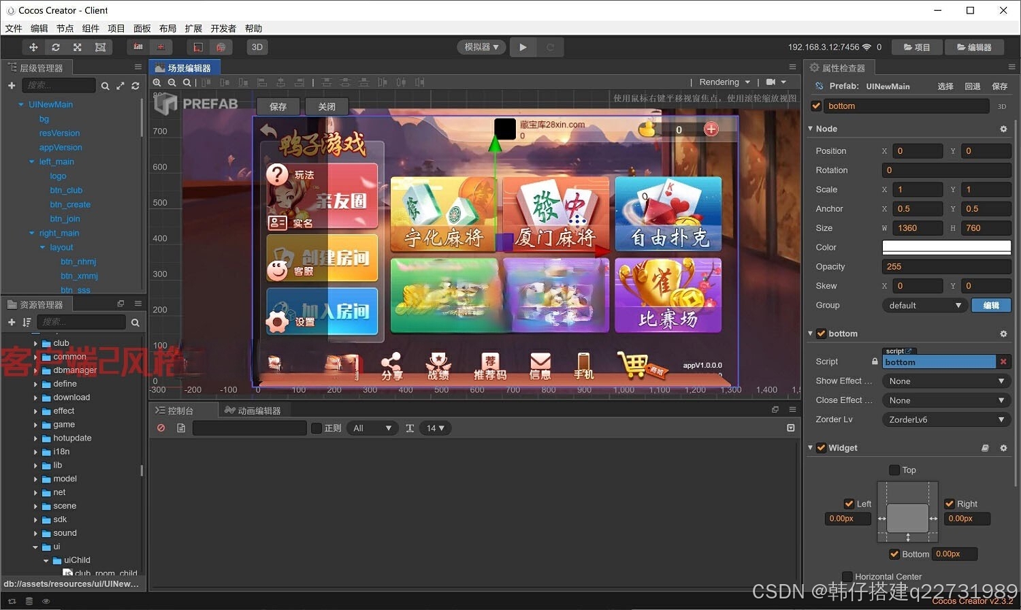
Task: Clear the console log
Action: tap(161, 428)
